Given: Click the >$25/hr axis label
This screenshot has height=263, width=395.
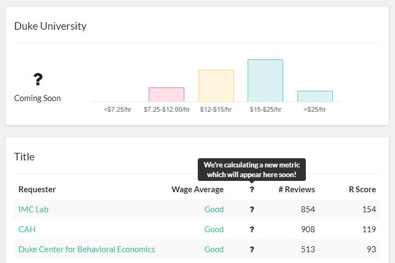Looking at the screenshot, I should pos(314,110).
